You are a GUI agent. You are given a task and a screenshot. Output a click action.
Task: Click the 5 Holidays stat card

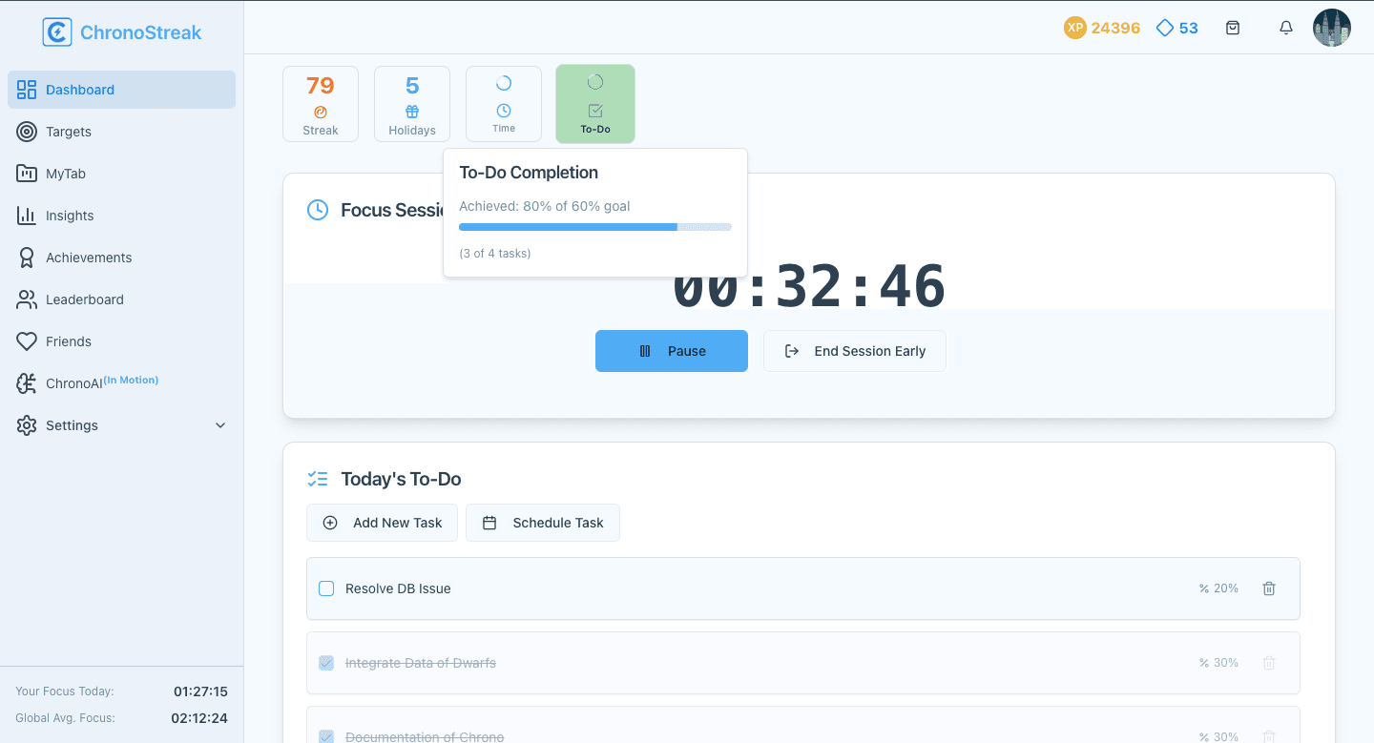coord(412,104)
